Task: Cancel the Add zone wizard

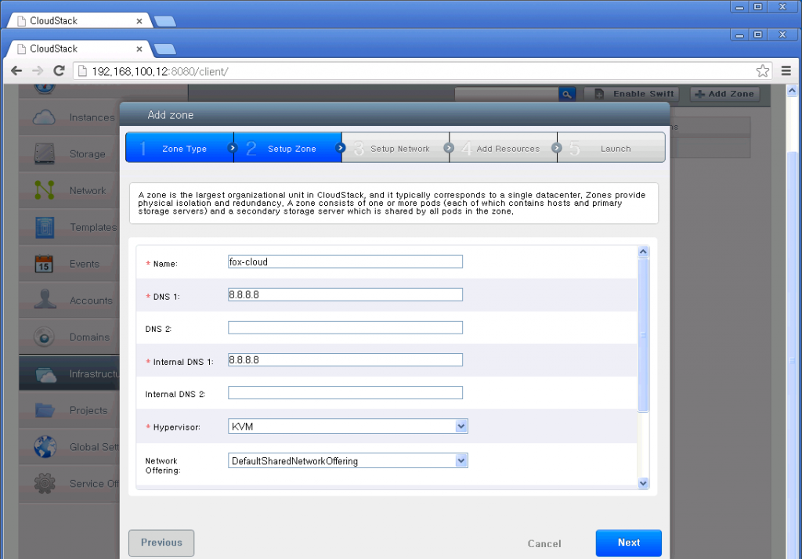Action: coord(544,543)
